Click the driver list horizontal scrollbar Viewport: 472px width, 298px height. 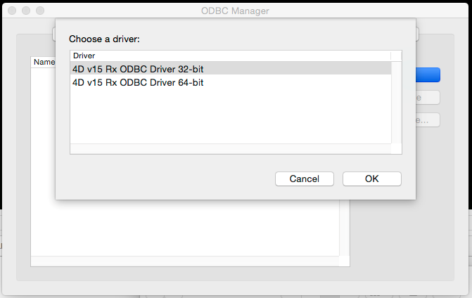(231, 148)
